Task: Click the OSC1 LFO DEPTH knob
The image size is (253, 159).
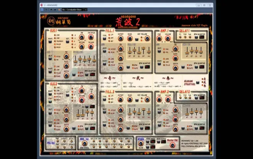Action: [66, 75]
